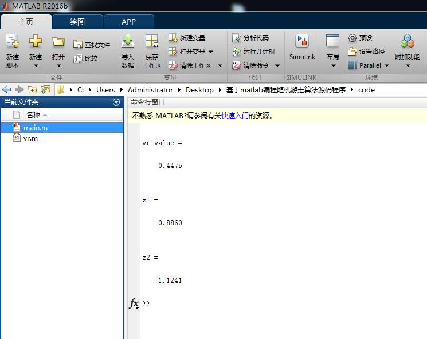Click Open Variable (打开变量) icon
The height and width of the screenshot is (339, 427).
pyautogui.click(x=173, y=51)
